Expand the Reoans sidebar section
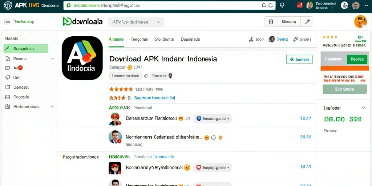 tap(52, 58)
